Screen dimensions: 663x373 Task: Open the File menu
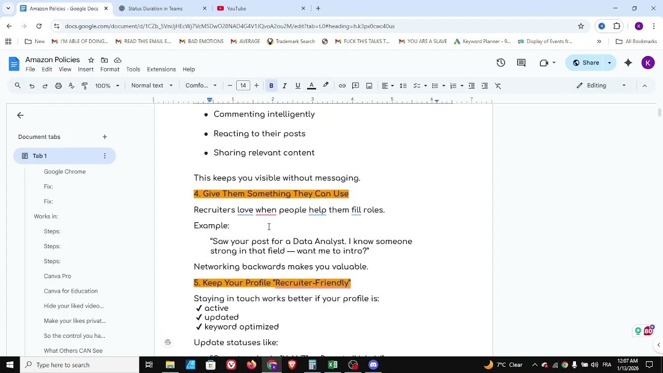[31, 69]
